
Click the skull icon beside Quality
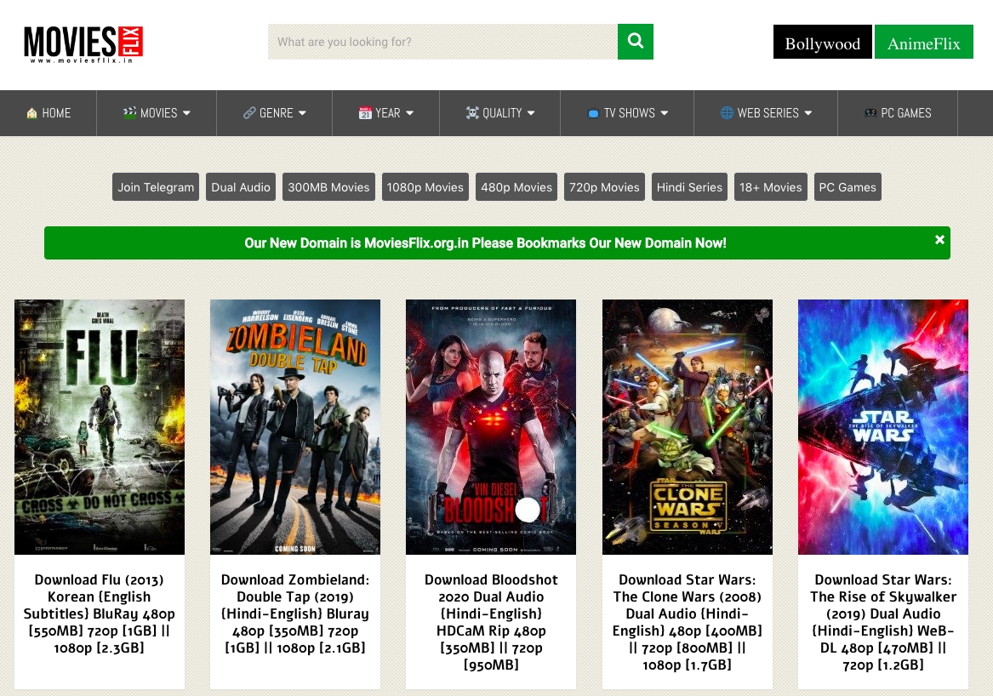pyautogui.click(x=472, y=113)
